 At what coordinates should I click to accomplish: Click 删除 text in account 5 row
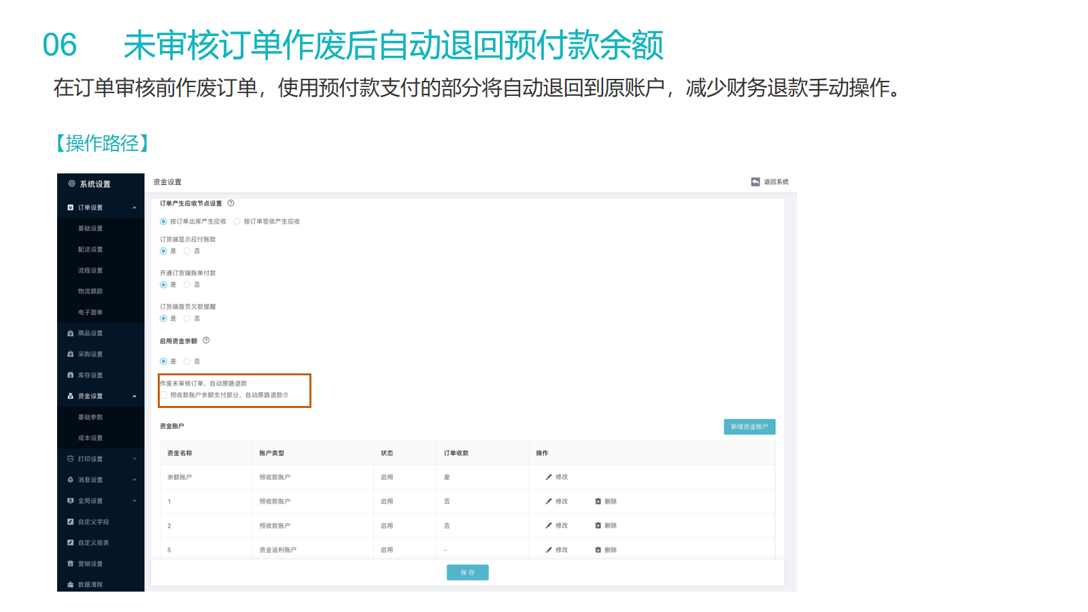click(x=611, y=550)
